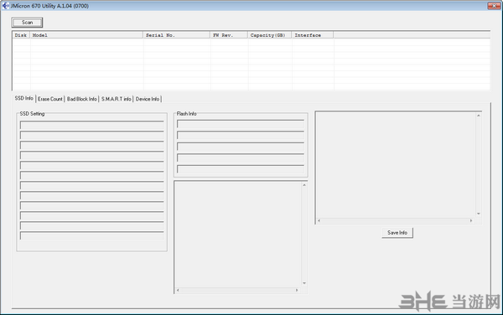Select the S.M.A.R.T info tab

click(x=117, y=99)
